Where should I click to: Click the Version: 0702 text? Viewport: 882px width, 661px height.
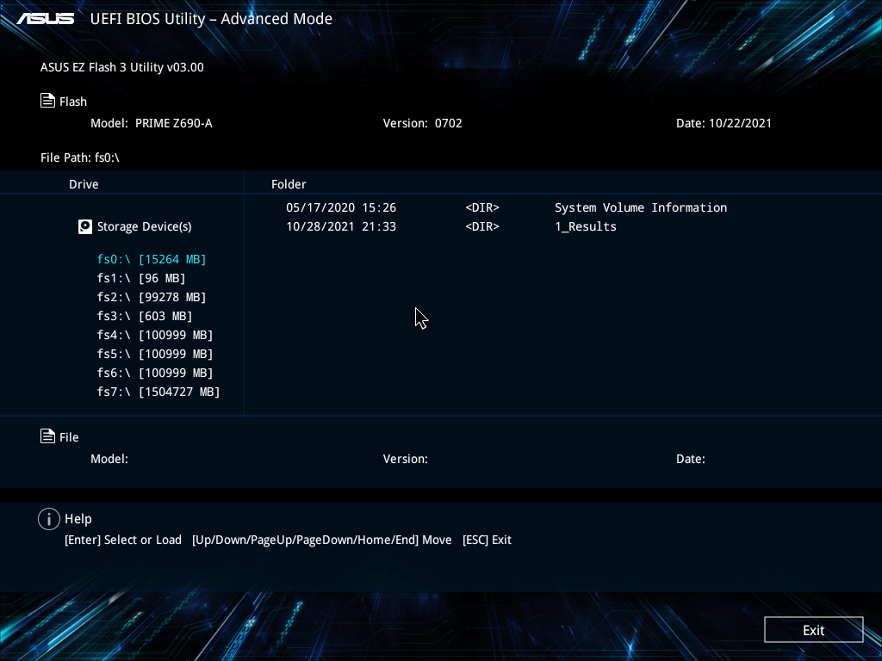[422, 123]
